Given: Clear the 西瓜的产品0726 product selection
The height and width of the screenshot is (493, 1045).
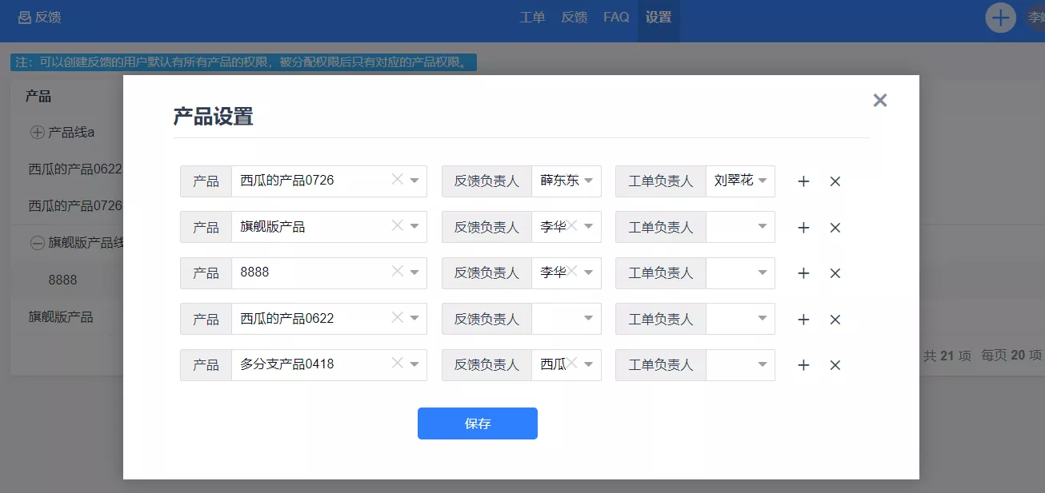Looking at the screenshot, I should [397, 180].
